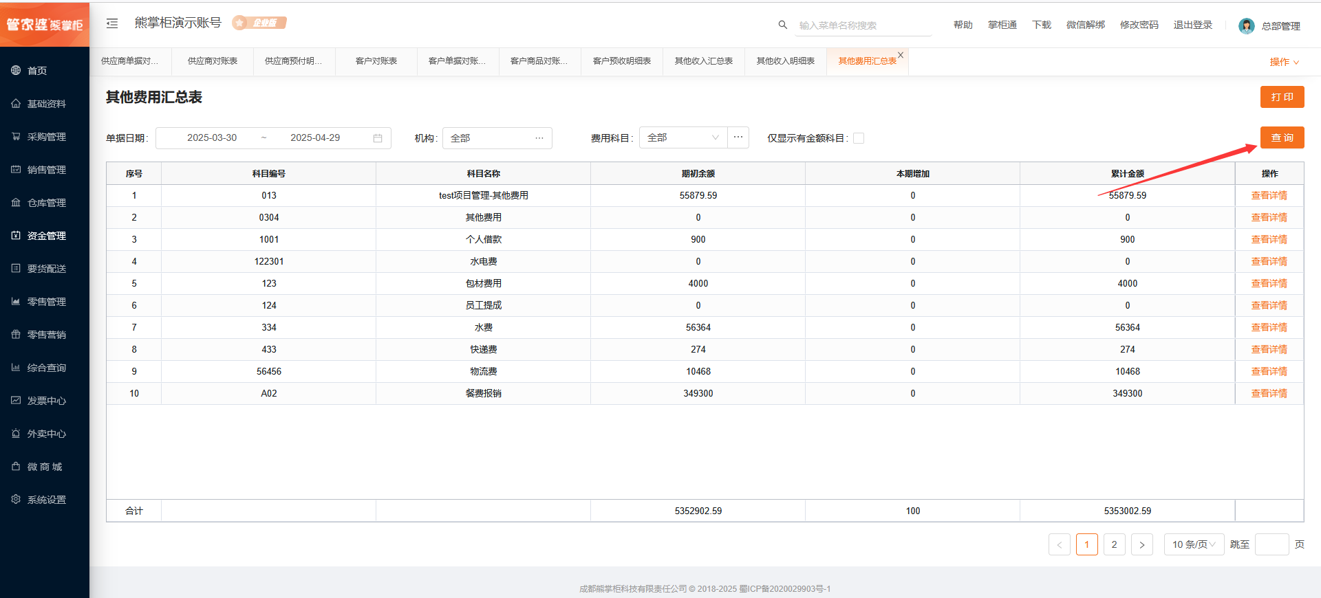Switch to the 其他收入汇总表 tab

click(x=704, y=61)
